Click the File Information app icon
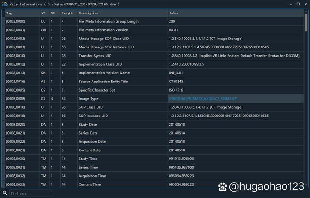Screen dimensions: 310x198 point(5,4)
